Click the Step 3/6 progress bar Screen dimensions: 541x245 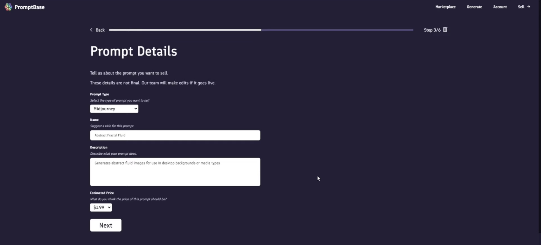(x=261, y=30)
